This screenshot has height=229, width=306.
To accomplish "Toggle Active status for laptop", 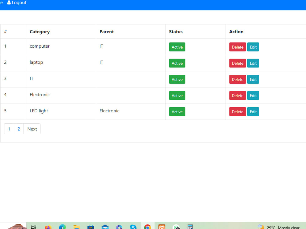I will point(177,63).
